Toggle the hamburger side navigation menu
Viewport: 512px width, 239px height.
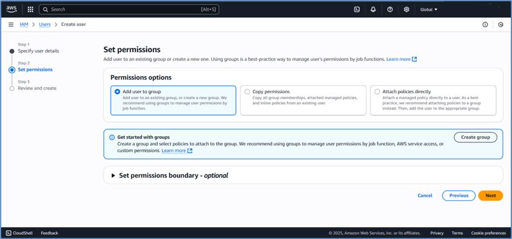coord(11,24)
